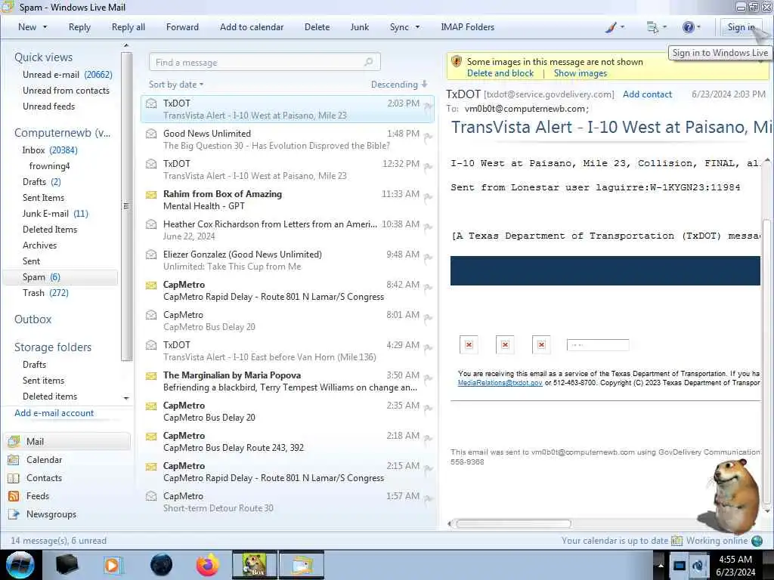Click the reading pane horizontal scrollbar
The image size is (774, 580).
click(x=513, y=524)
